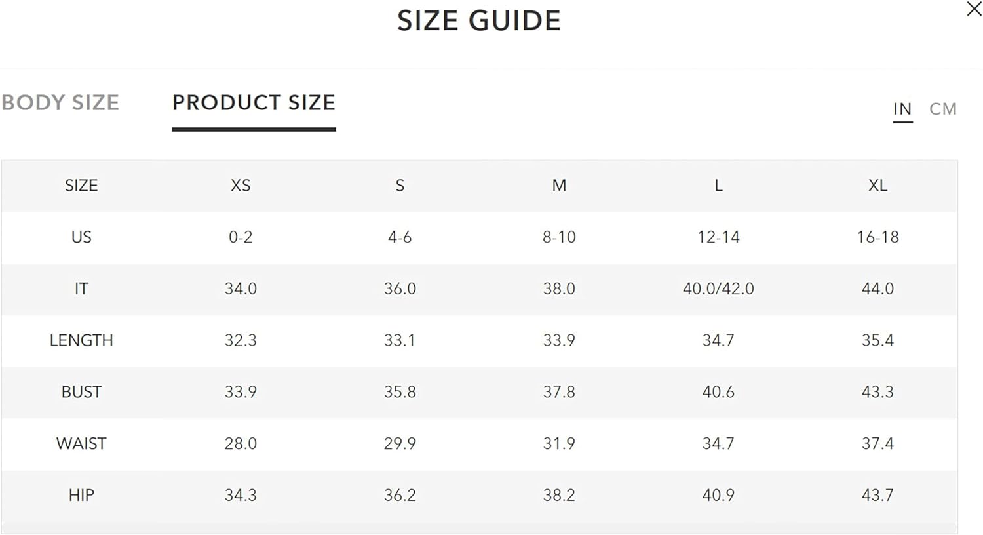This screenshot has width=983, height=535.
Task: Select the BUST row label
Action: coord(81,392)
